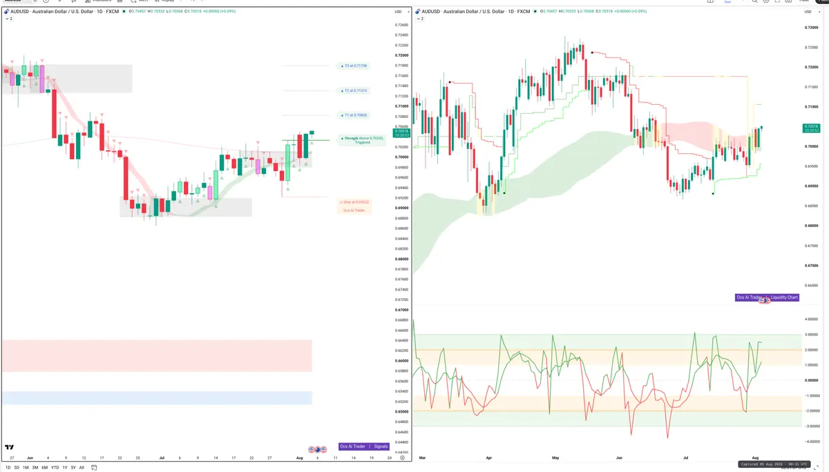Click the TradingView logo on the left chart
This screenshot has width=829, height=472.
(x=9, y=447)
